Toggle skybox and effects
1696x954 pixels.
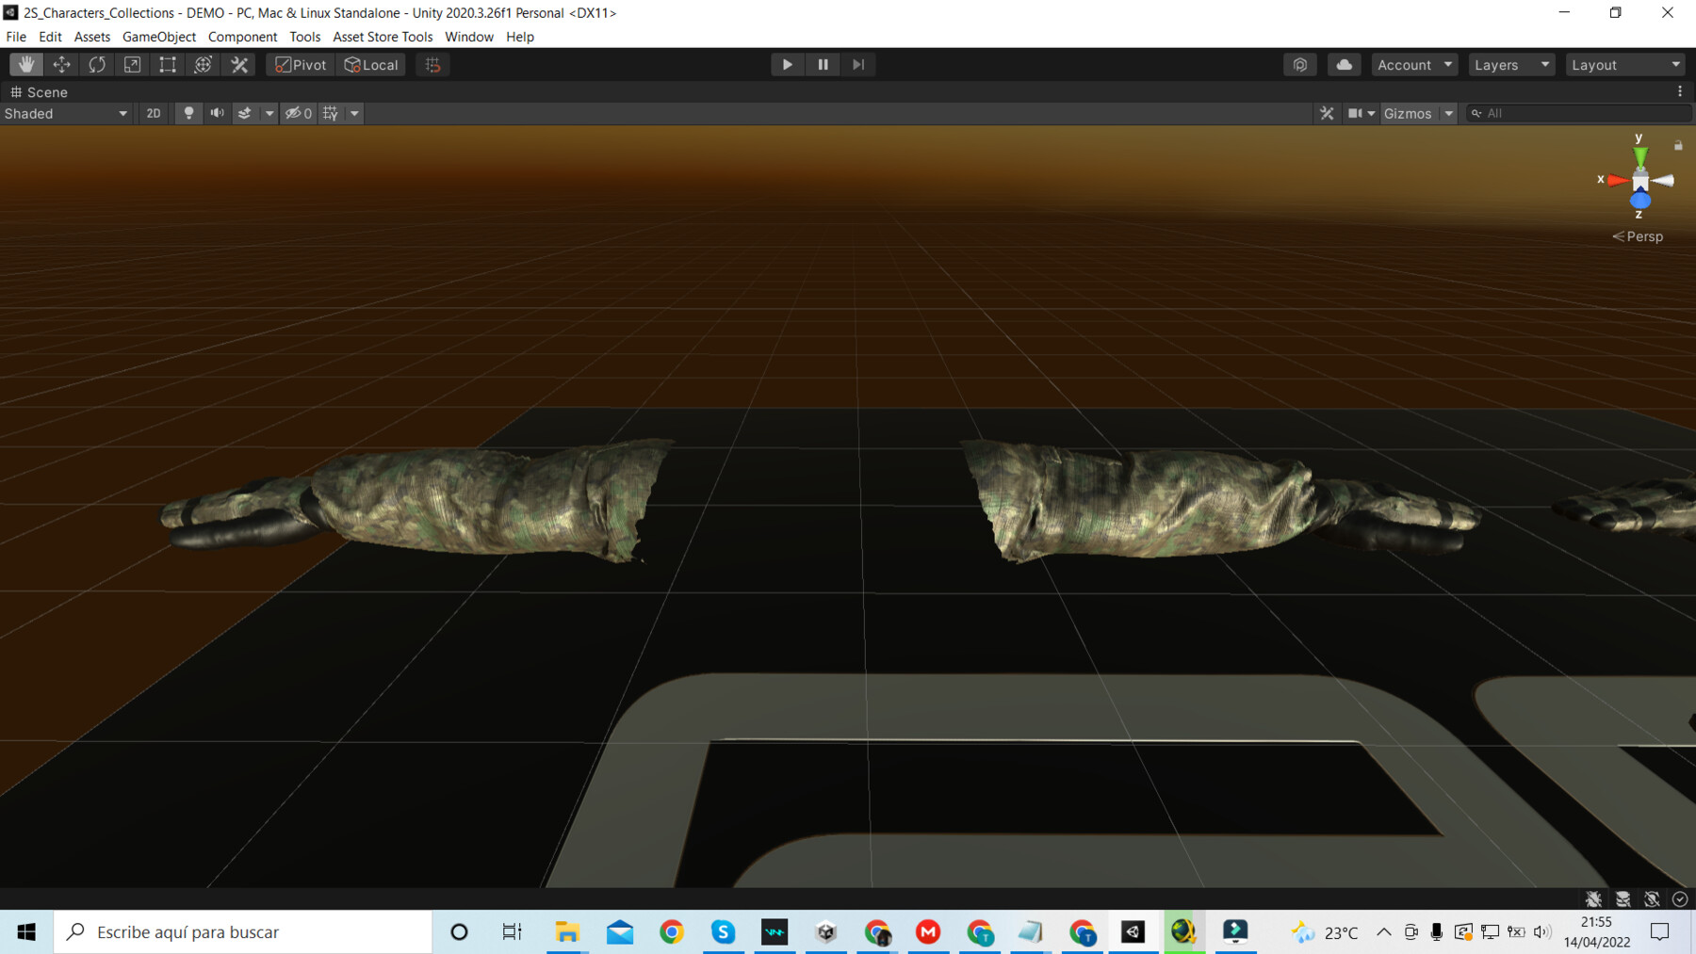click(245, 113)
